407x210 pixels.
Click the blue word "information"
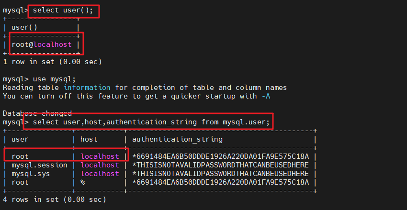pos(87,88)
